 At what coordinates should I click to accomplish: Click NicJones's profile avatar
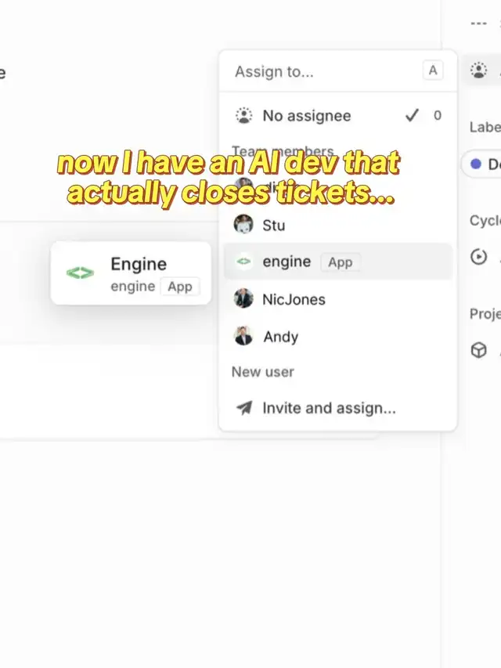click(243, 298)
